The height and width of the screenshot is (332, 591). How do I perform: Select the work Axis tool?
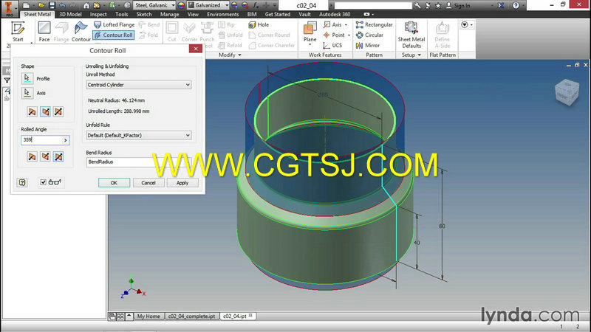click(332, 24)
